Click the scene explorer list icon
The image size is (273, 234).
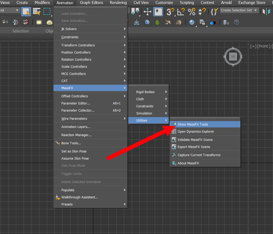pos(226,22)
